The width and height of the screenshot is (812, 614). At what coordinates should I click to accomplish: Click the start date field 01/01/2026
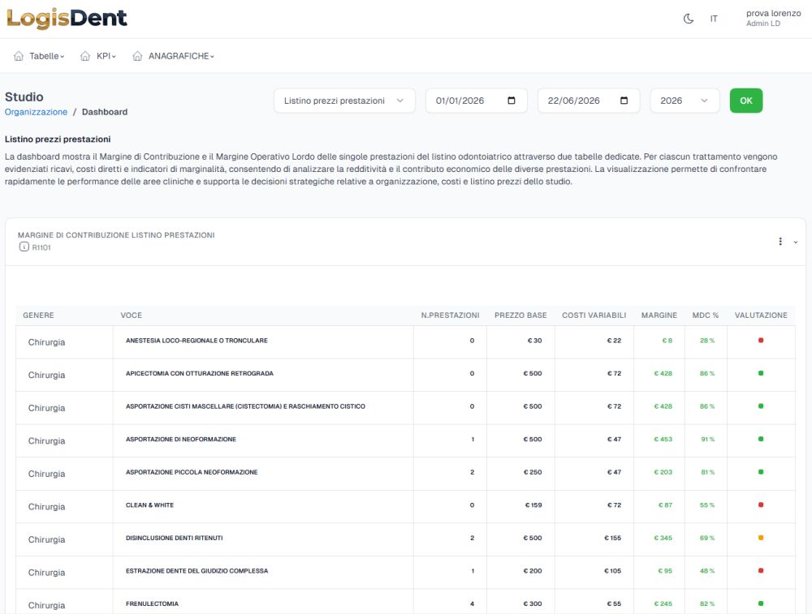(x=477, y=101)
